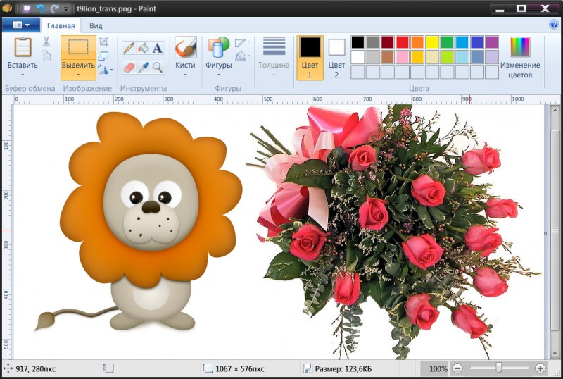The width and height of the screenshot is (563, 379).
Task: Open the Help question mark icon
Action: pos(553,25)
